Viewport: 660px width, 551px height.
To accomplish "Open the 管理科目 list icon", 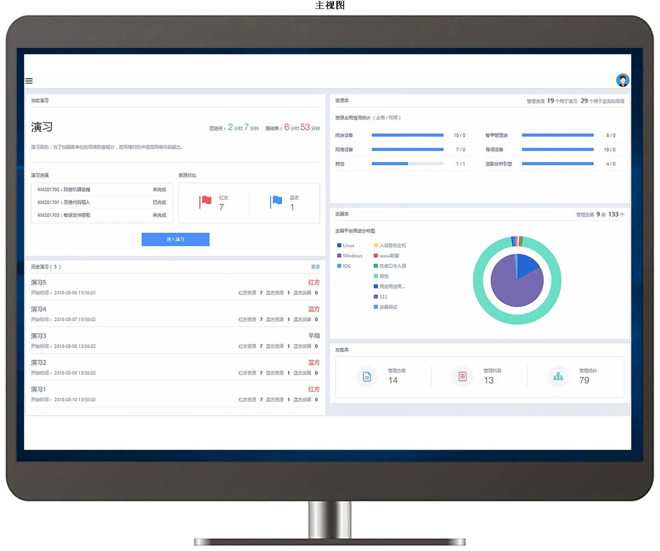I will (463, 377).
